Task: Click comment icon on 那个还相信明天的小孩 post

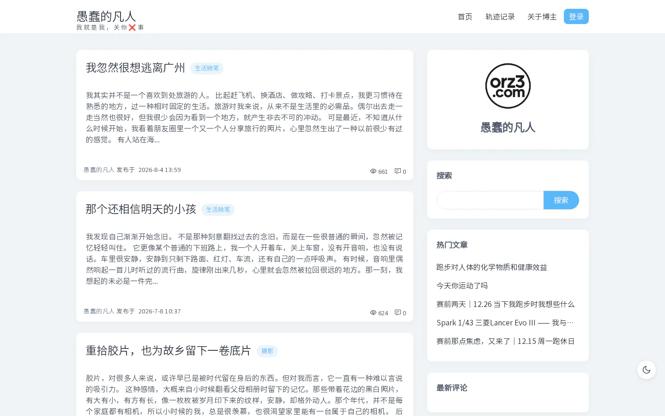Action: pos(398,313)
